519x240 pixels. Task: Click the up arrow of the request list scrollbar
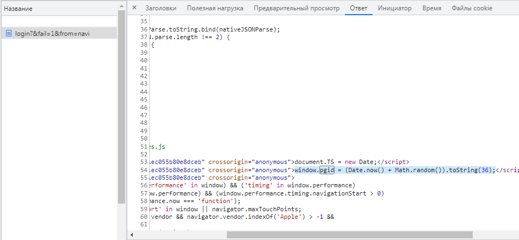click(x=122, y=6)
